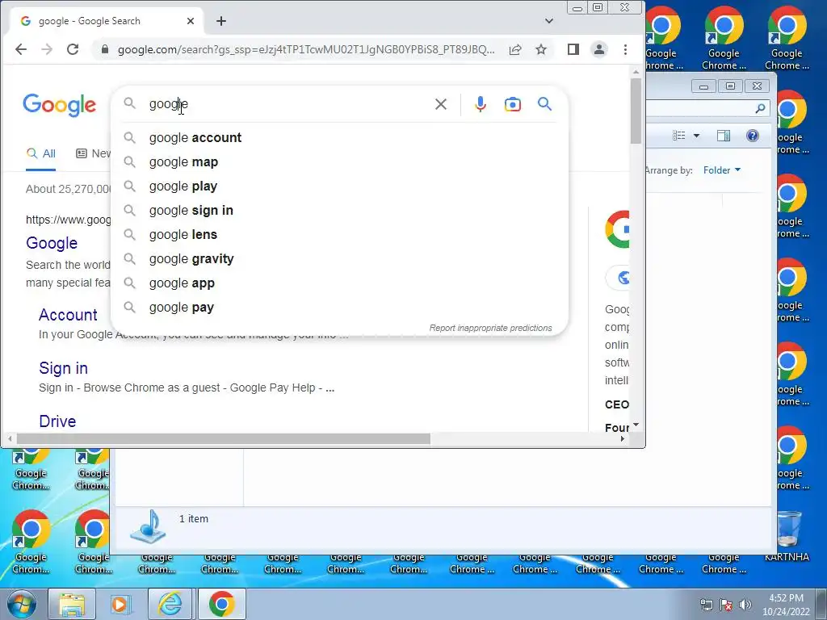Click the search magnifier in Explorer window
The height and width of the screenshot is (620, 827).
pyautogui.click(x=760, y=109)
